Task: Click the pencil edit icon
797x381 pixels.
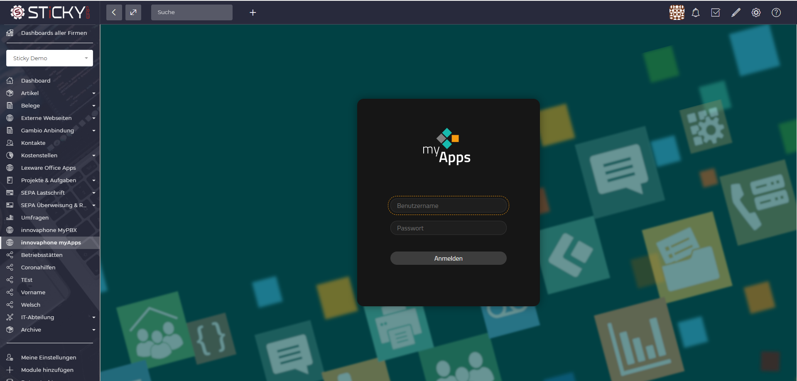Action: 736,12
